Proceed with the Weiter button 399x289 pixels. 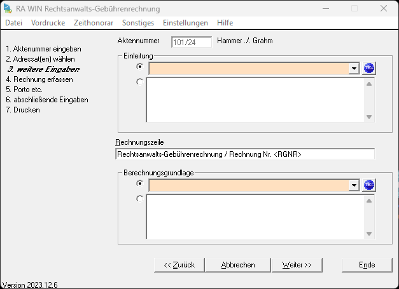coord(297,265)
